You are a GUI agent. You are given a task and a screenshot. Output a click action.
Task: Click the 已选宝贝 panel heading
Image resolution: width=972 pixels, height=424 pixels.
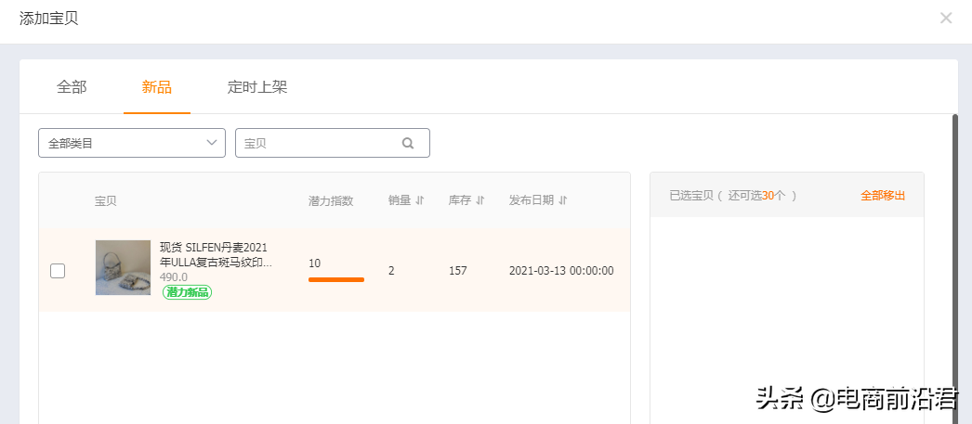733,196
